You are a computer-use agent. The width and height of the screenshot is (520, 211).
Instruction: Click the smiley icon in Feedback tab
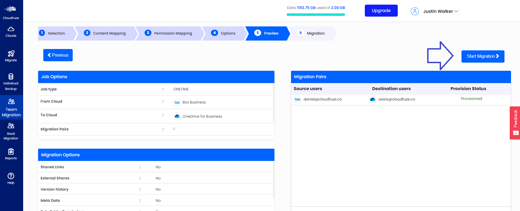pos(516,133)
